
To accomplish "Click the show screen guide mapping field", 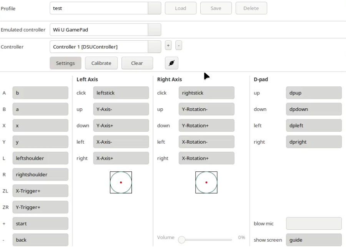I will pos(314,240).
